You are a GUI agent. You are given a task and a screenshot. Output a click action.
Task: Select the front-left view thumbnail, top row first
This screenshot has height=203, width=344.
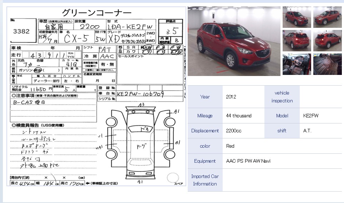pyautogui.click(x=297, y=17)
